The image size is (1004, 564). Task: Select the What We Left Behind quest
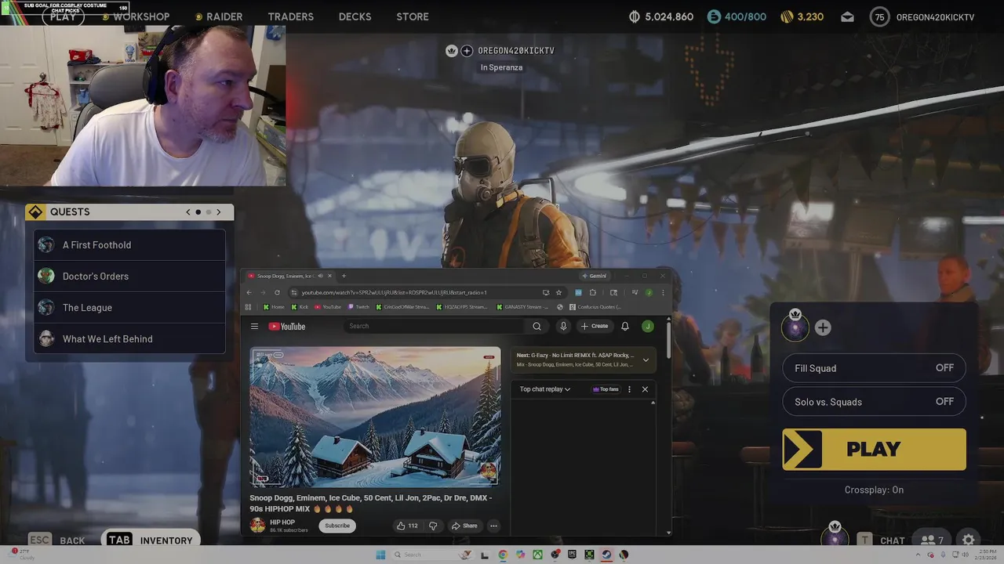(x=129, y=339)
